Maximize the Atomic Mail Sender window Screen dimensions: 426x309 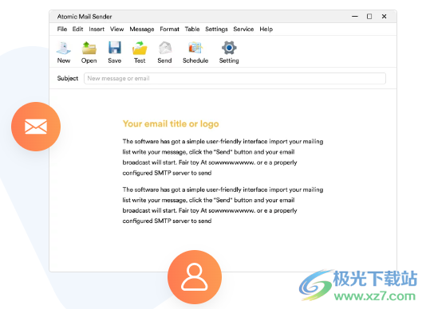[369, 16]
